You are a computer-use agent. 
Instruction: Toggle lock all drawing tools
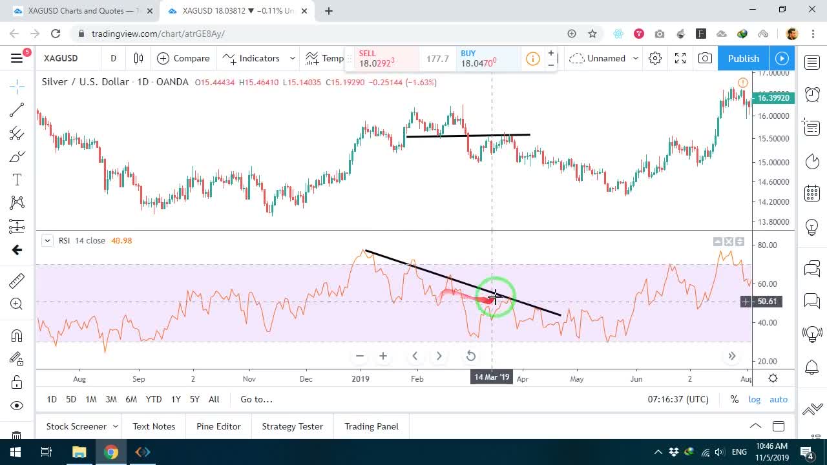click(17, 382)
